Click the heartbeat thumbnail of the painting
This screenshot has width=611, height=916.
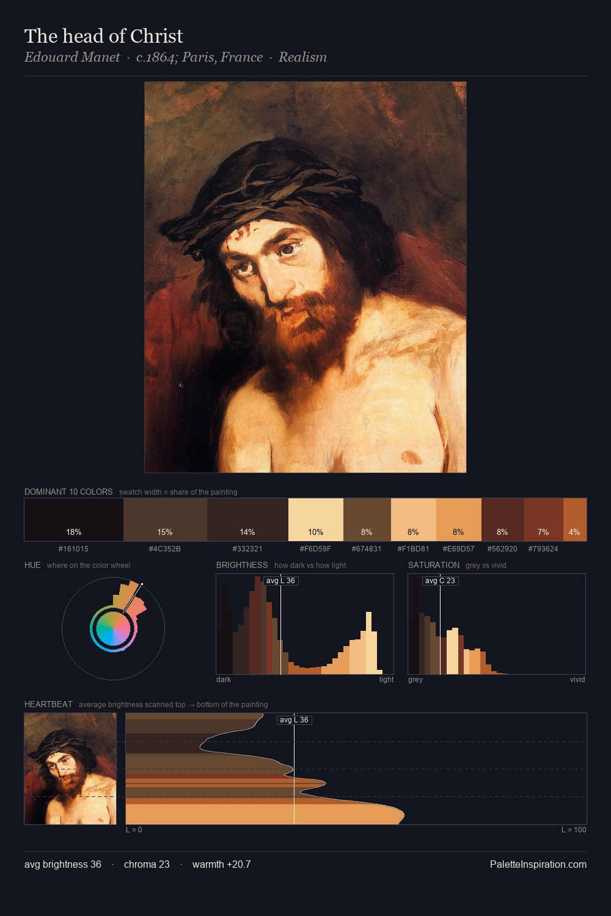tap(70, 769)
